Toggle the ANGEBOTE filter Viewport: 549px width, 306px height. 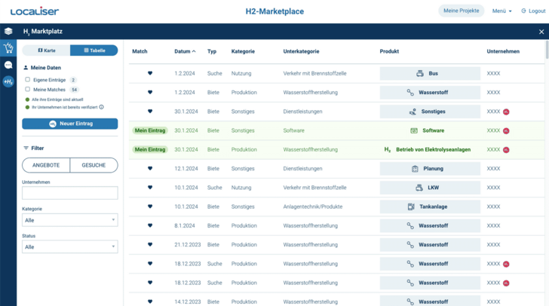point(46,165)
